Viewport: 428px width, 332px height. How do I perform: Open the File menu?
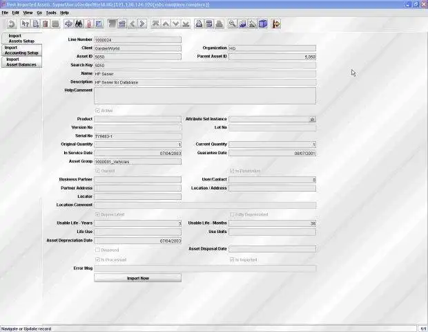coord(5,12)
